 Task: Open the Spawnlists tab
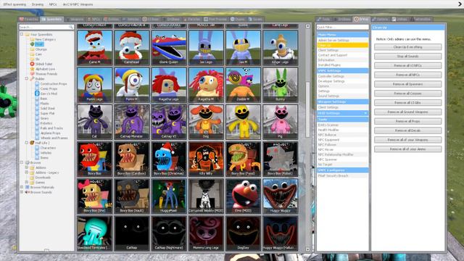(x=52, y=20)
